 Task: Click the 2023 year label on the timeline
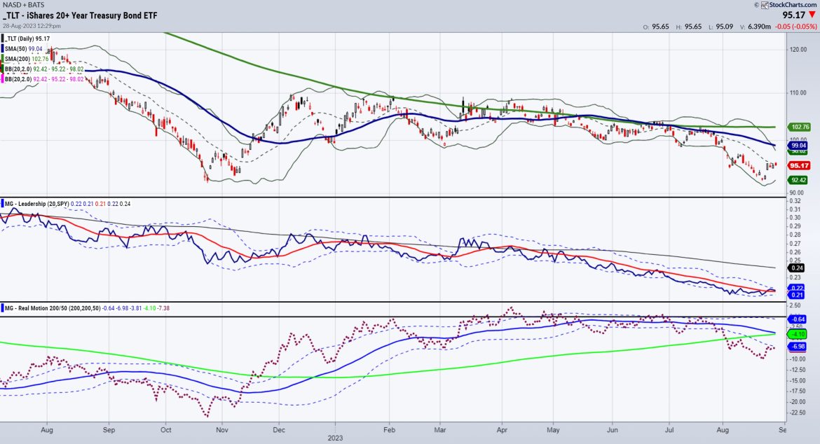pos(334,437)
